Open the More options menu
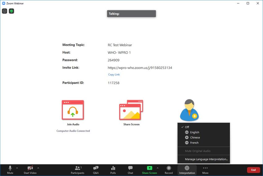 [x=205, y=170]
